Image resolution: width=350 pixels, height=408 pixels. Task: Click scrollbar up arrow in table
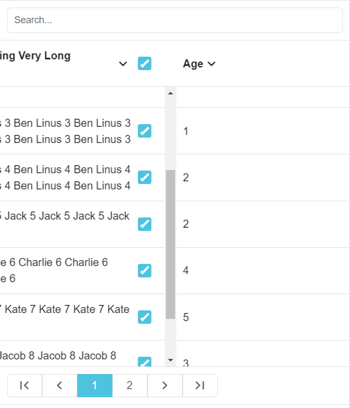171,93
